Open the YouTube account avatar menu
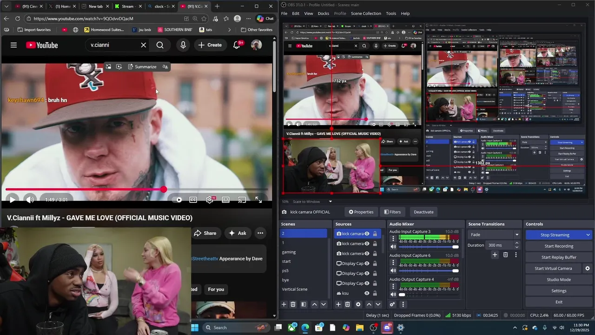This screenshot has height=335, width=595. click(256, 45)
